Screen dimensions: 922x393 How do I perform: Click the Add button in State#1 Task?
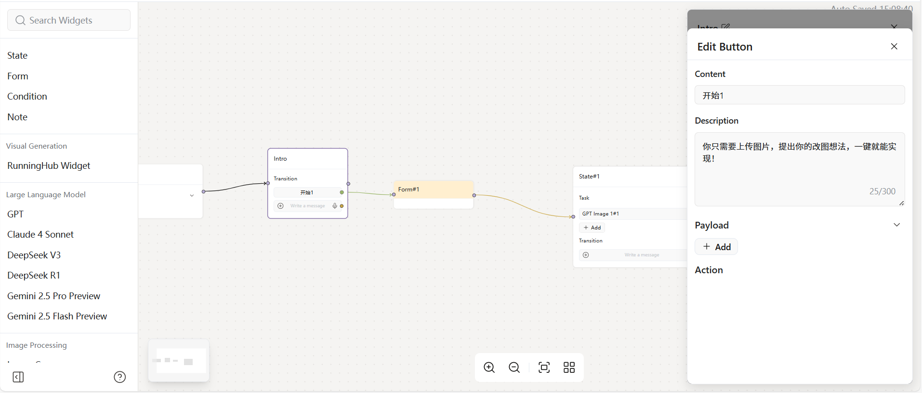tap(592, 228)
